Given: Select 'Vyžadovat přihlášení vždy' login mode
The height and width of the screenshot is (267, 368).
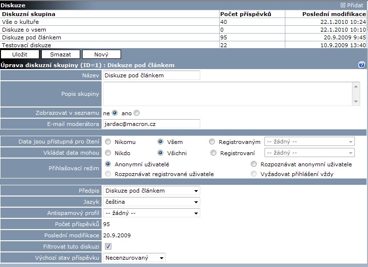Looking at the screenshot, I should [253, 174].
